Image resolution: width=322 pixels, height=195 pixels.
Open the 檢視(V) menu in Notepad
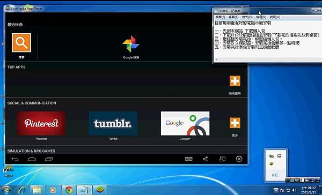point(261,17)
